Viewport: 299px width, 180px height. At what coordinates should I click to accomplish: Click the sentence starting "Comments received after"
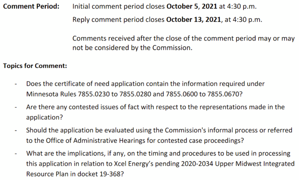(183, 39)
